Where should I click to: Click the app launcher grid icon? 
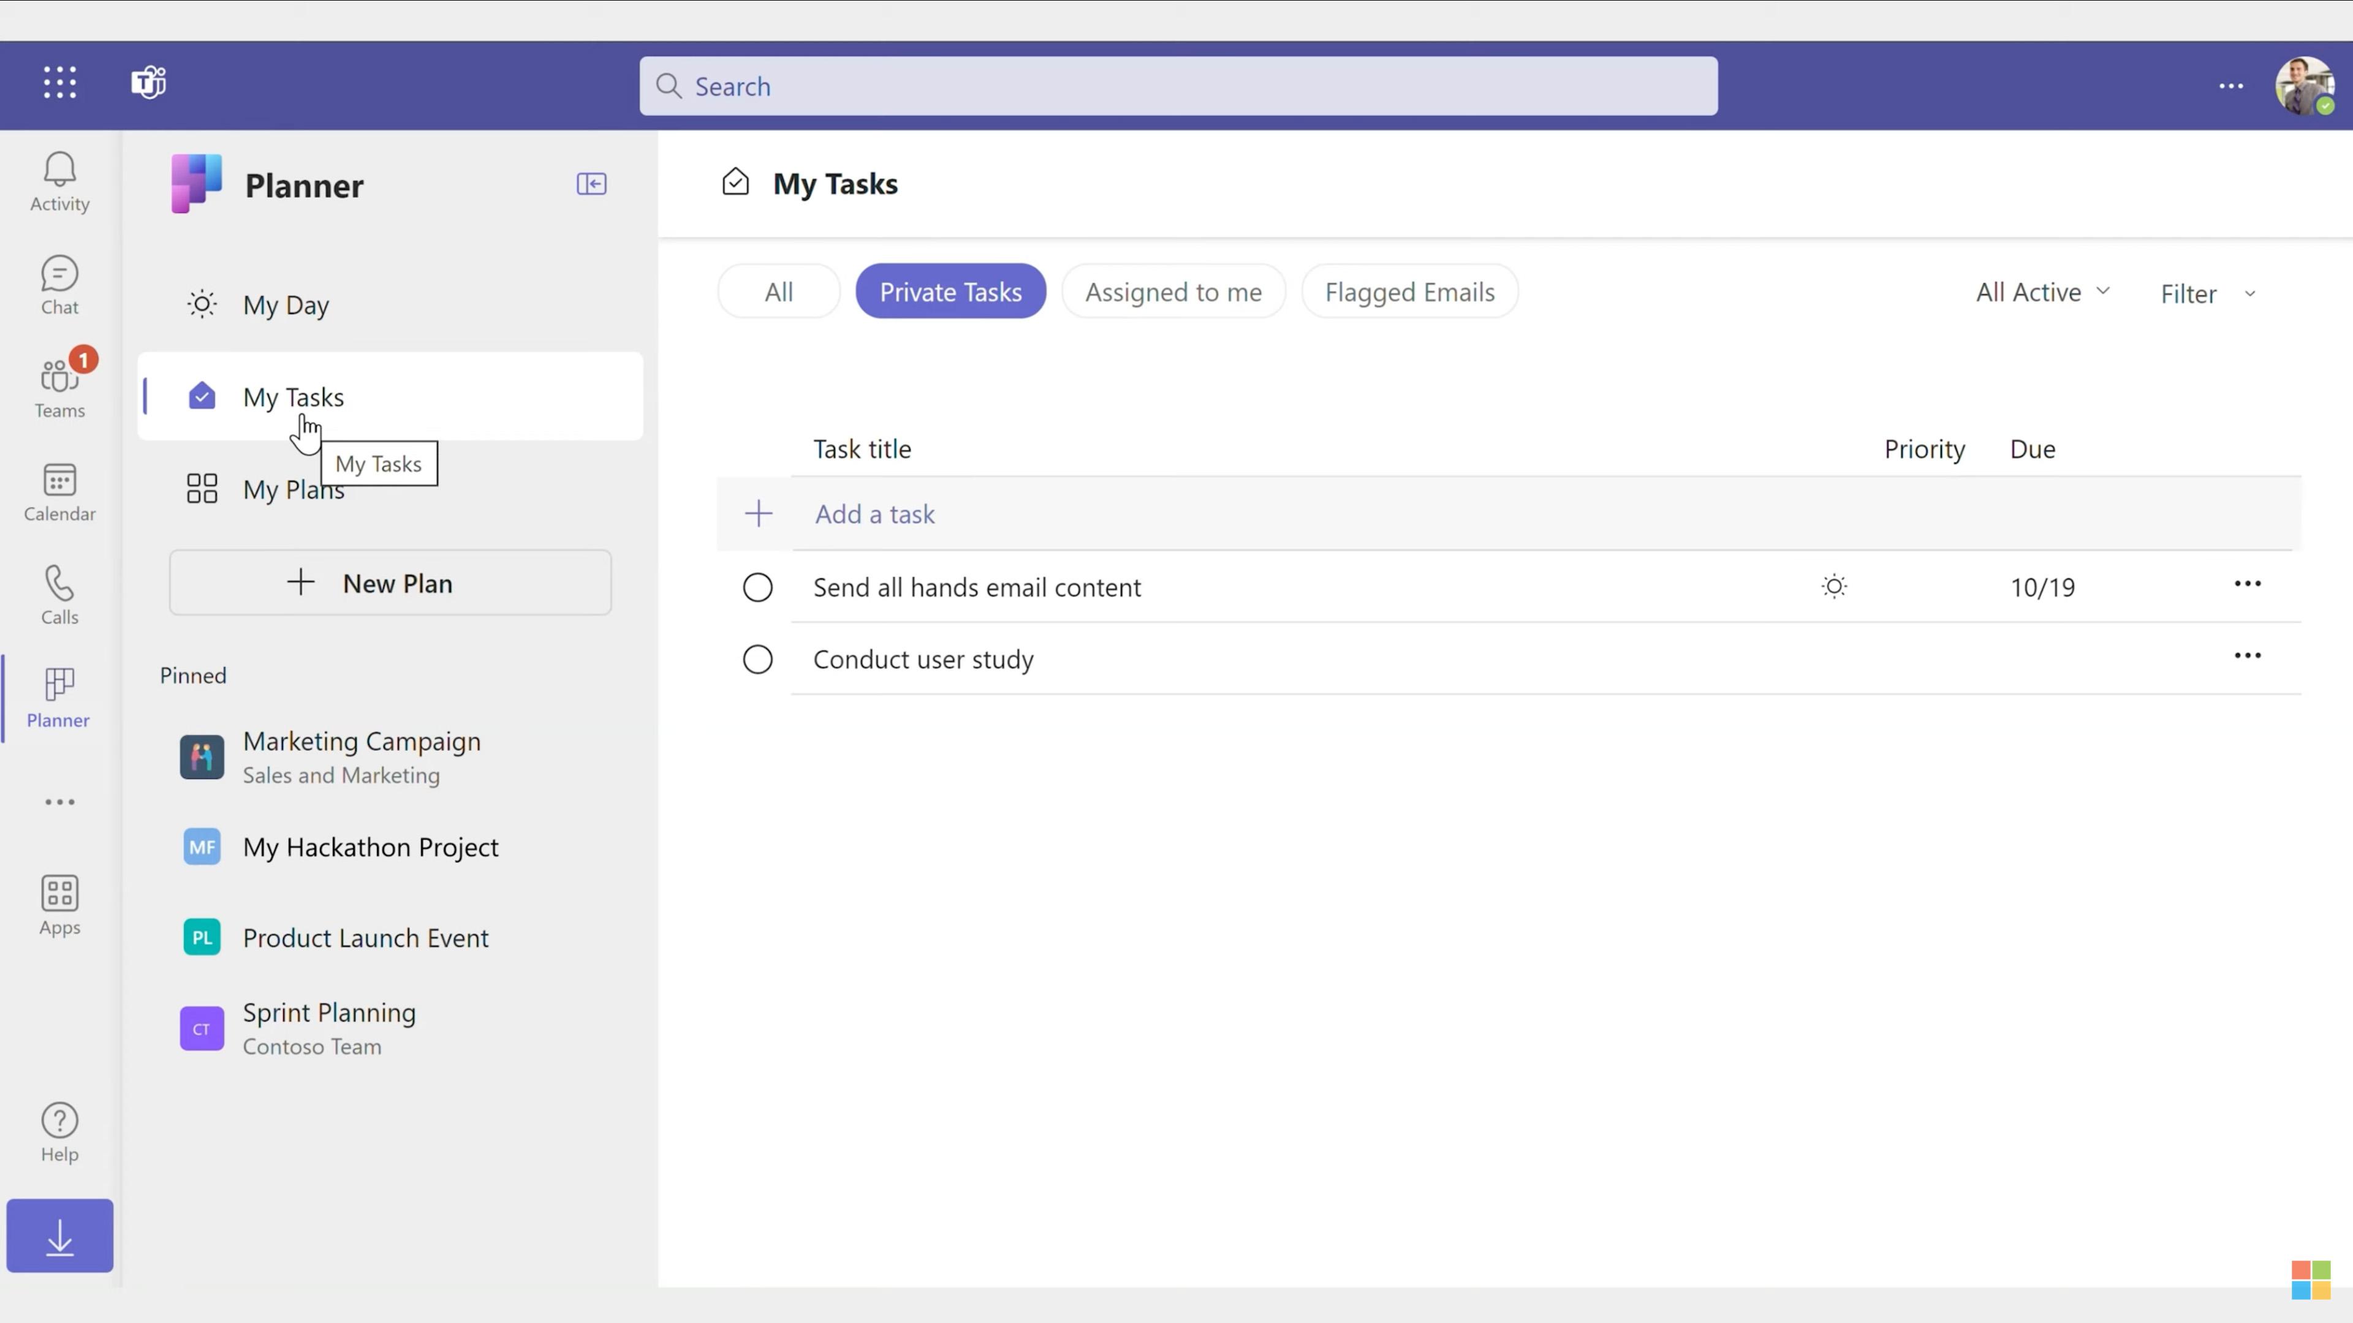tap(59, 82)
